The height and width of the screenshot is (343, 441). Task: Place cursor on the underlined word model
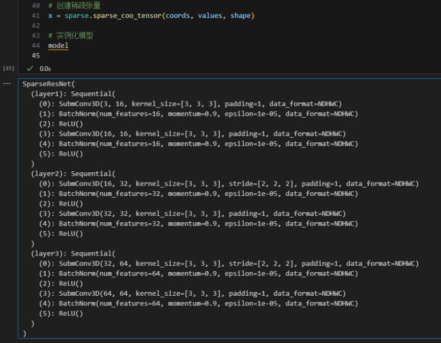(58, 46)
